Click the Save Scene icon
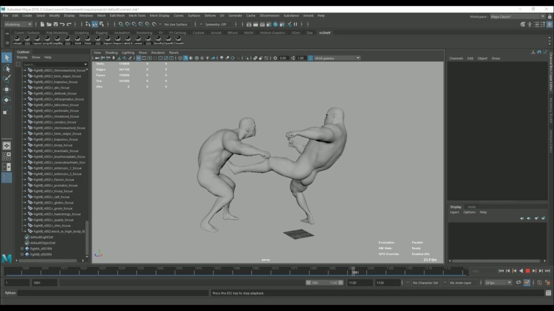 click(56, 24)
